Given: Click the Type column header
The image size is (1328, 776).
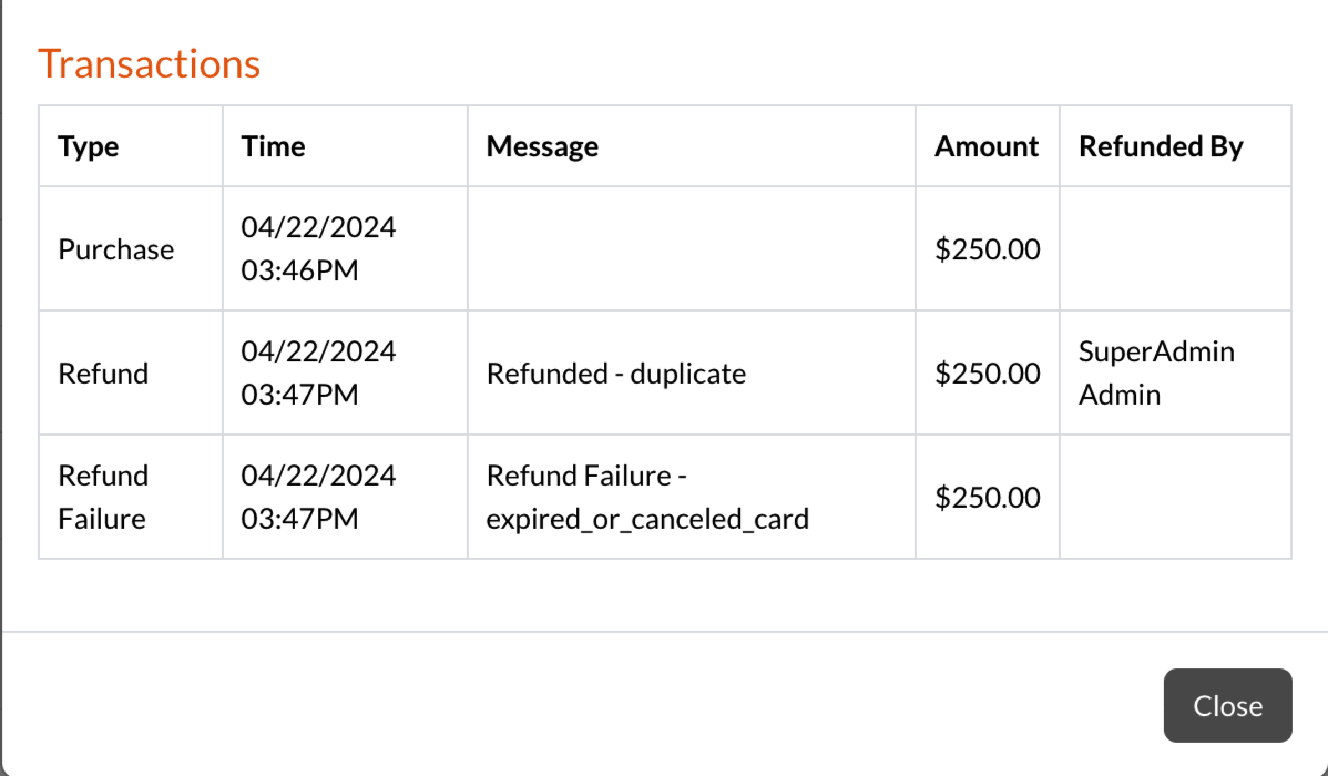Looking at the screenshot, I should pyautogui.click(x=88, y=146).
